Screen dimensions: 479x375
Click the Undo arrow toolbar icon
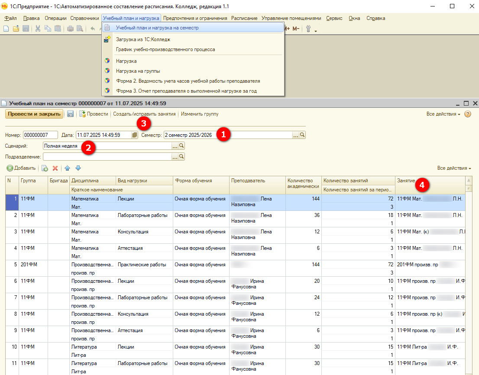(93, 29)
